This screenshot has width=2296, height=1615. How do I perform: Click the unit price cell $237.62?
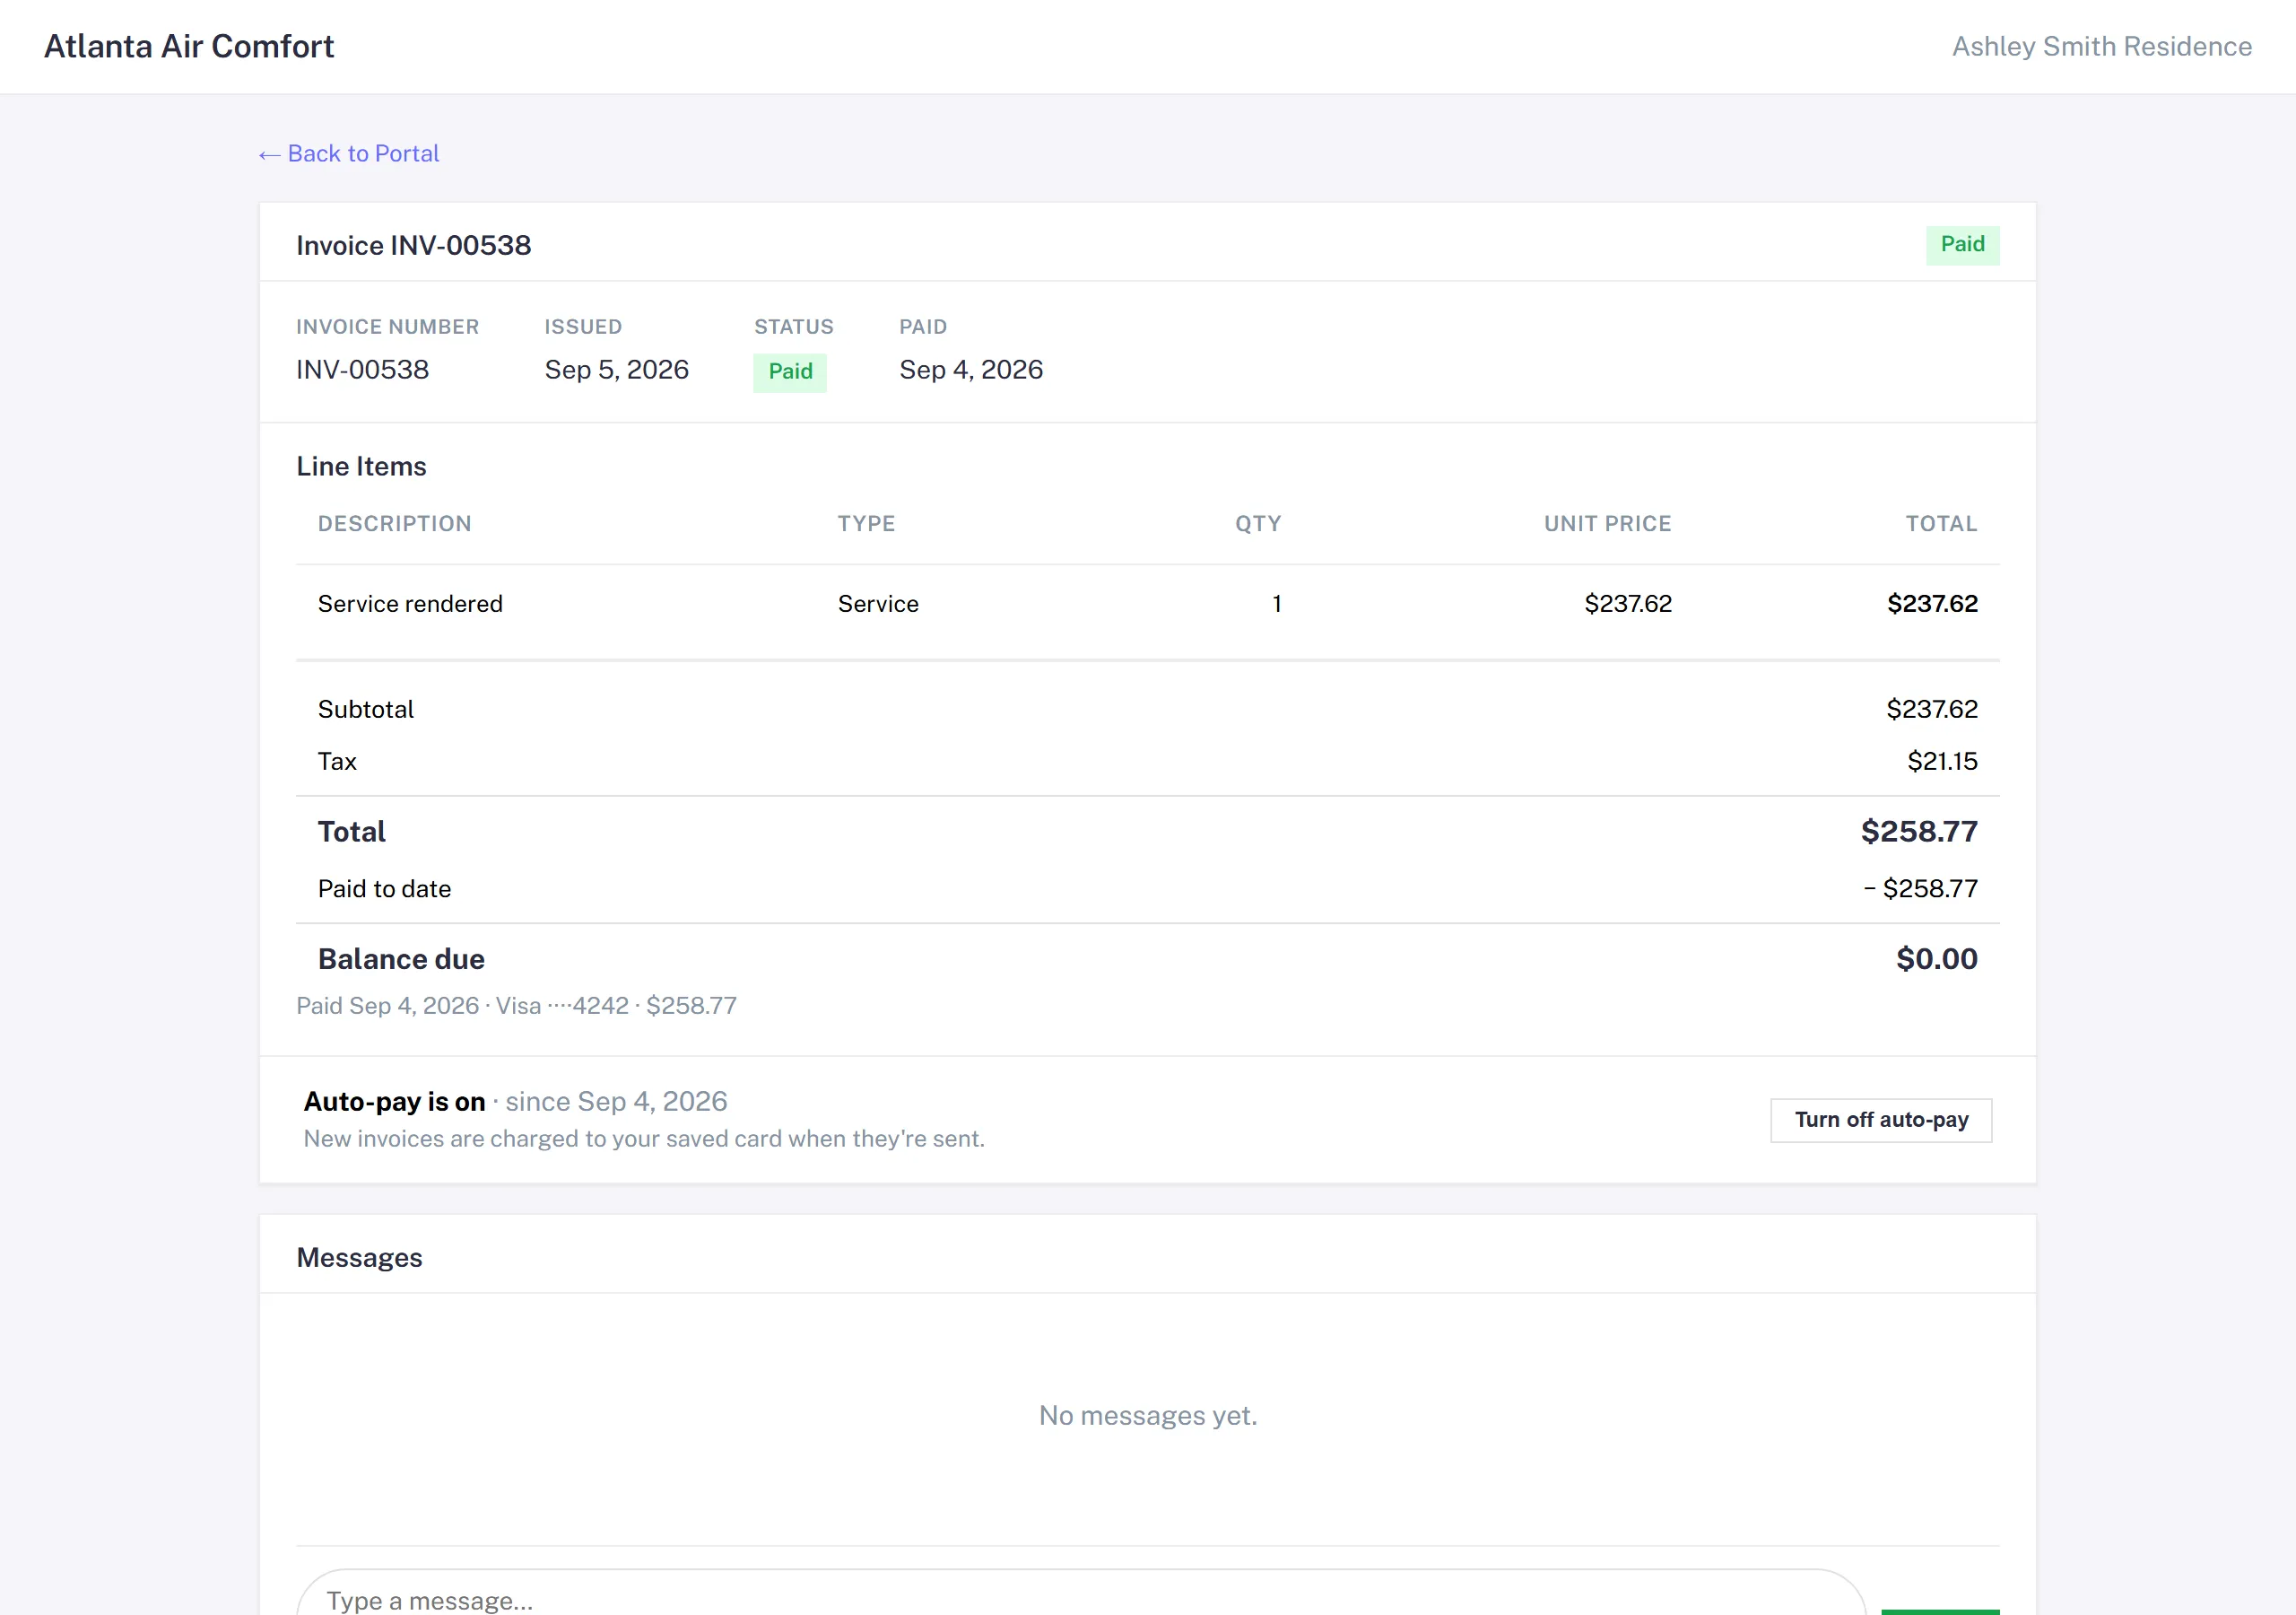(1628, 603)
